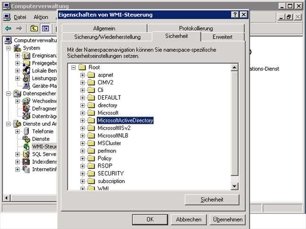This screenshot has width=306, height=229.
Task: Click the Sicherheit button below namespace list
Action: [212, 200]
